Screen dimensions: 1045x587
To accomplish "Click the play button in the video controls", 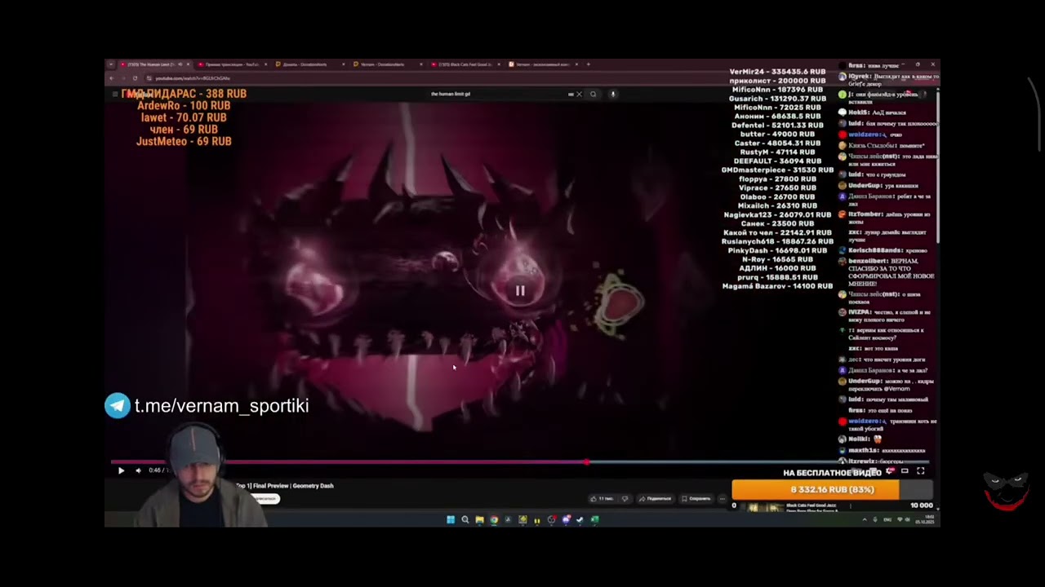I will [121, 470].
